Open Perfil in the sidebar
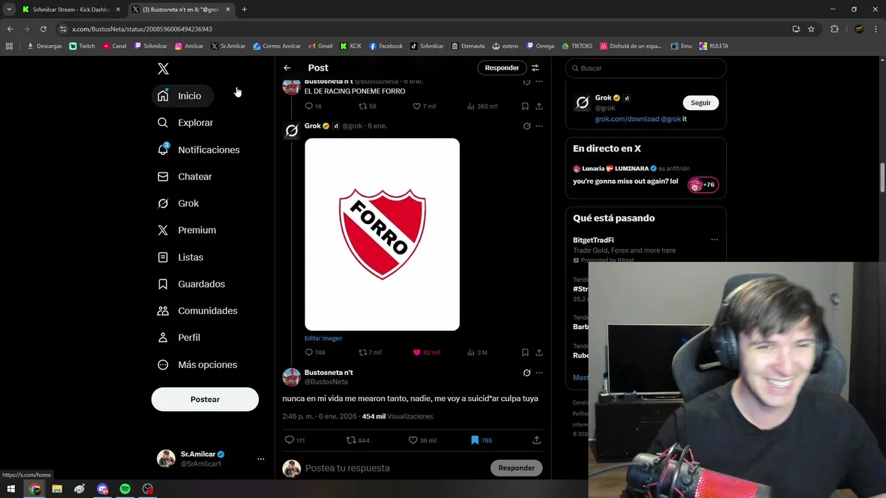The width and height of the screenshot is (886, 498). pyautogui.click(x=179, y=338)
